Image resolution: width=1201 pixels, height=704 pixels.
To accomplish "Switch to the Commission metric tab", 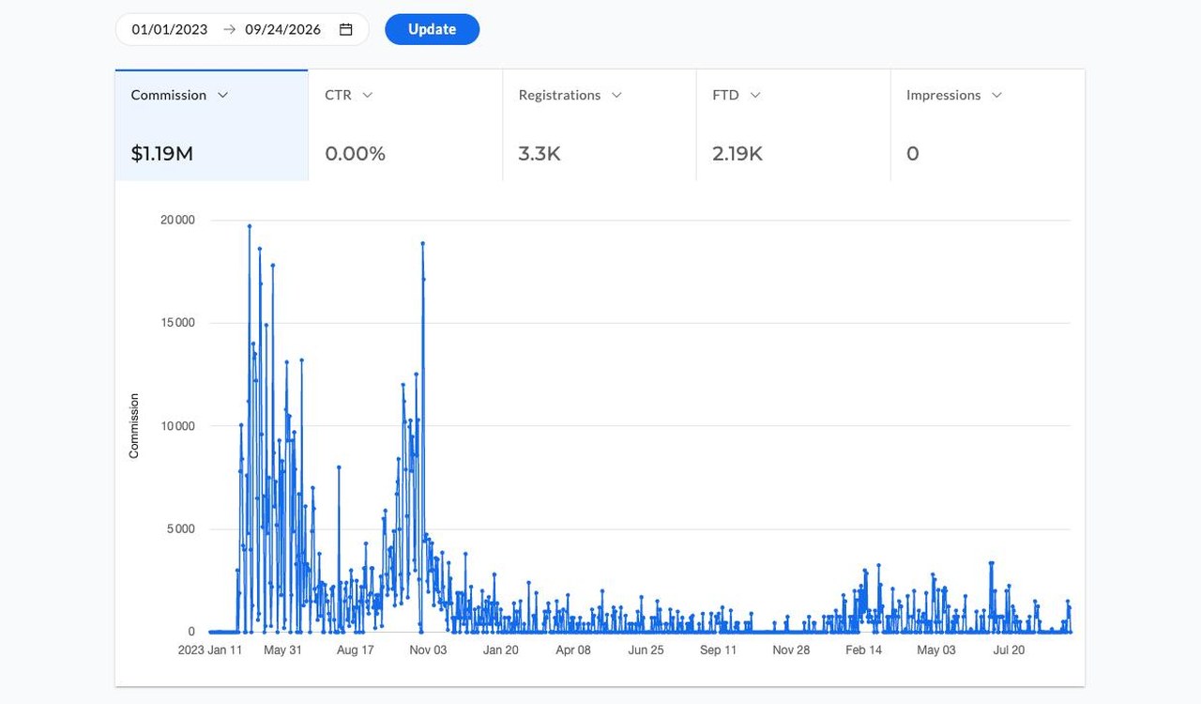I will coord(212,125).
